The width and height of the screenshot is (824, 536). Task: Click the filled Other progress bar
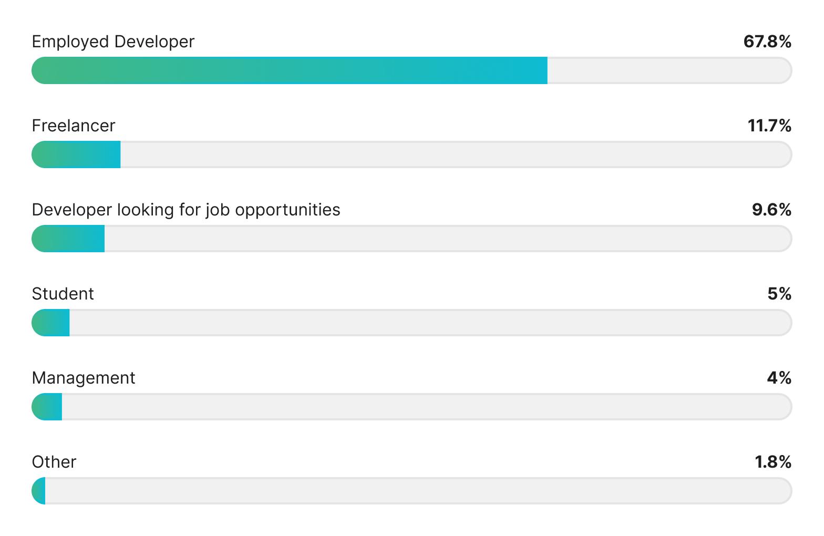click(x=39, y=491)
